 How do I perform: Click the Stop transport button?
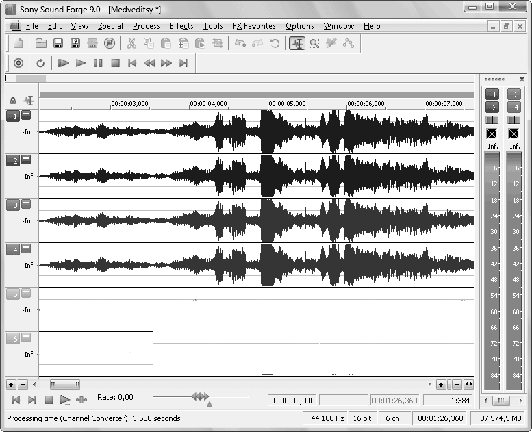pos(115,63)
